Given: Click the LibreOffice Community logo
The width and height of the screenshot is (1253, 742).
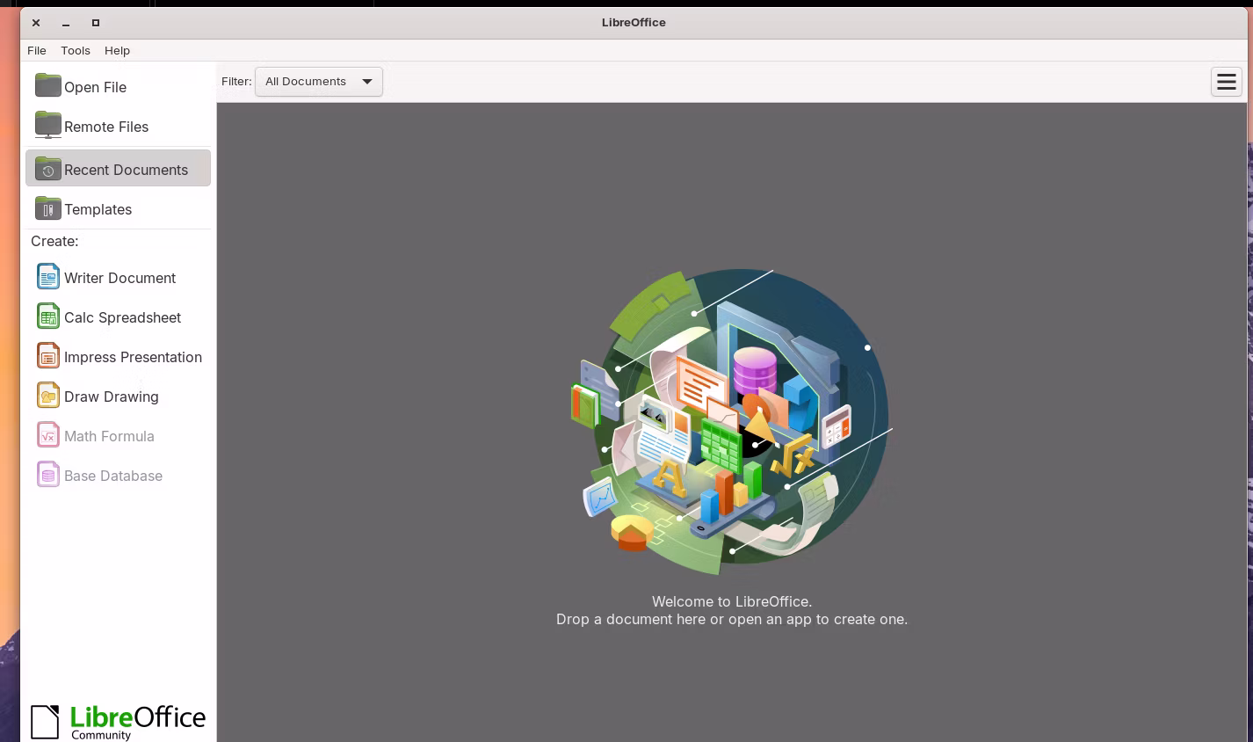Looking at the screenshot, I should (x=118, y=723).
